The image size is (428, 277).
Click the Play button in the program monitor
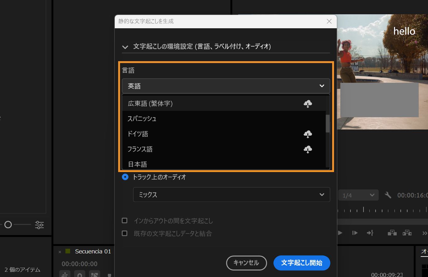[340, 233]
